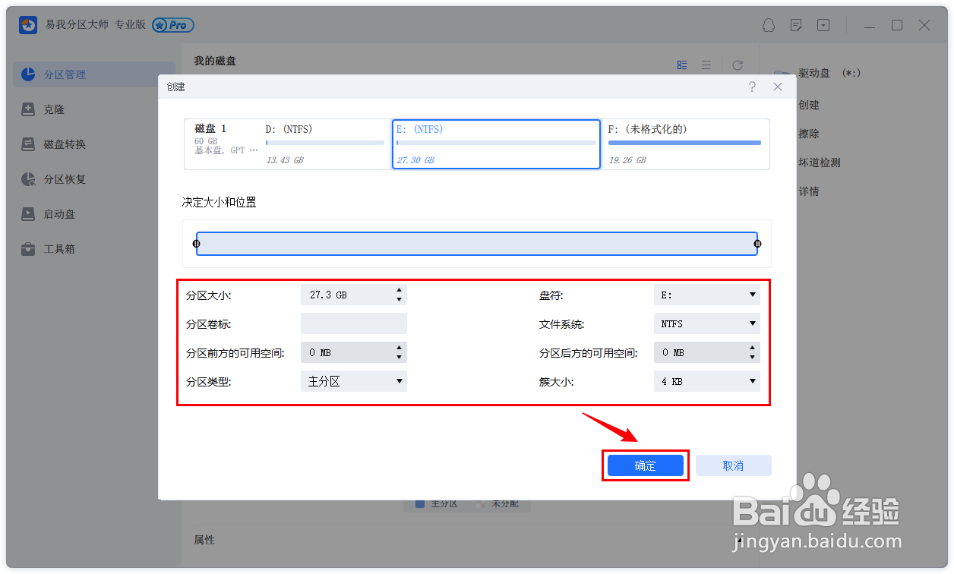Image resolution: width=954 pixels, height=574 pixels.
Task: Click the 分区卷标 text field
Action: [354, 323]
